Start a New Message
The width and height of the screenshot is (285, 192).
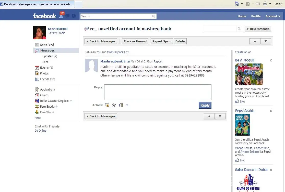(x=258, y=29)
